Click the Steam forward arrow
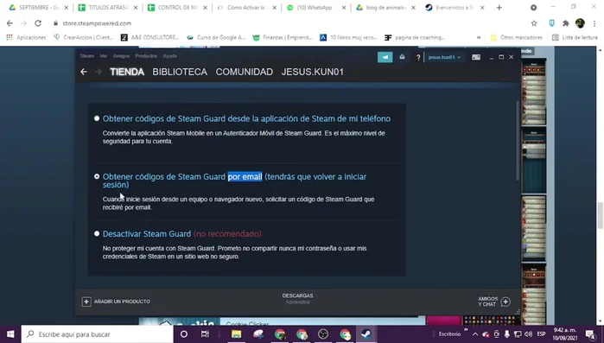 tap(99, 72)
